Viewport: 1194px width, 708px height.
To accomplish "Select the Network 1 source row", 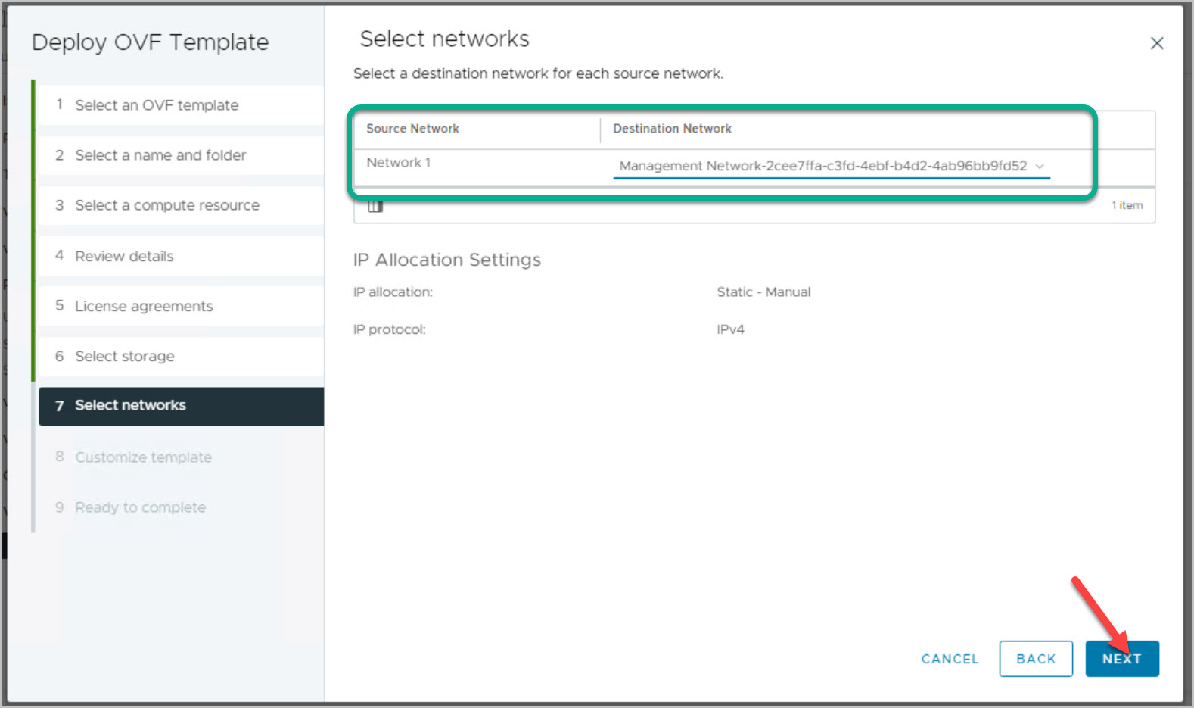I will [x=399, y=163].
